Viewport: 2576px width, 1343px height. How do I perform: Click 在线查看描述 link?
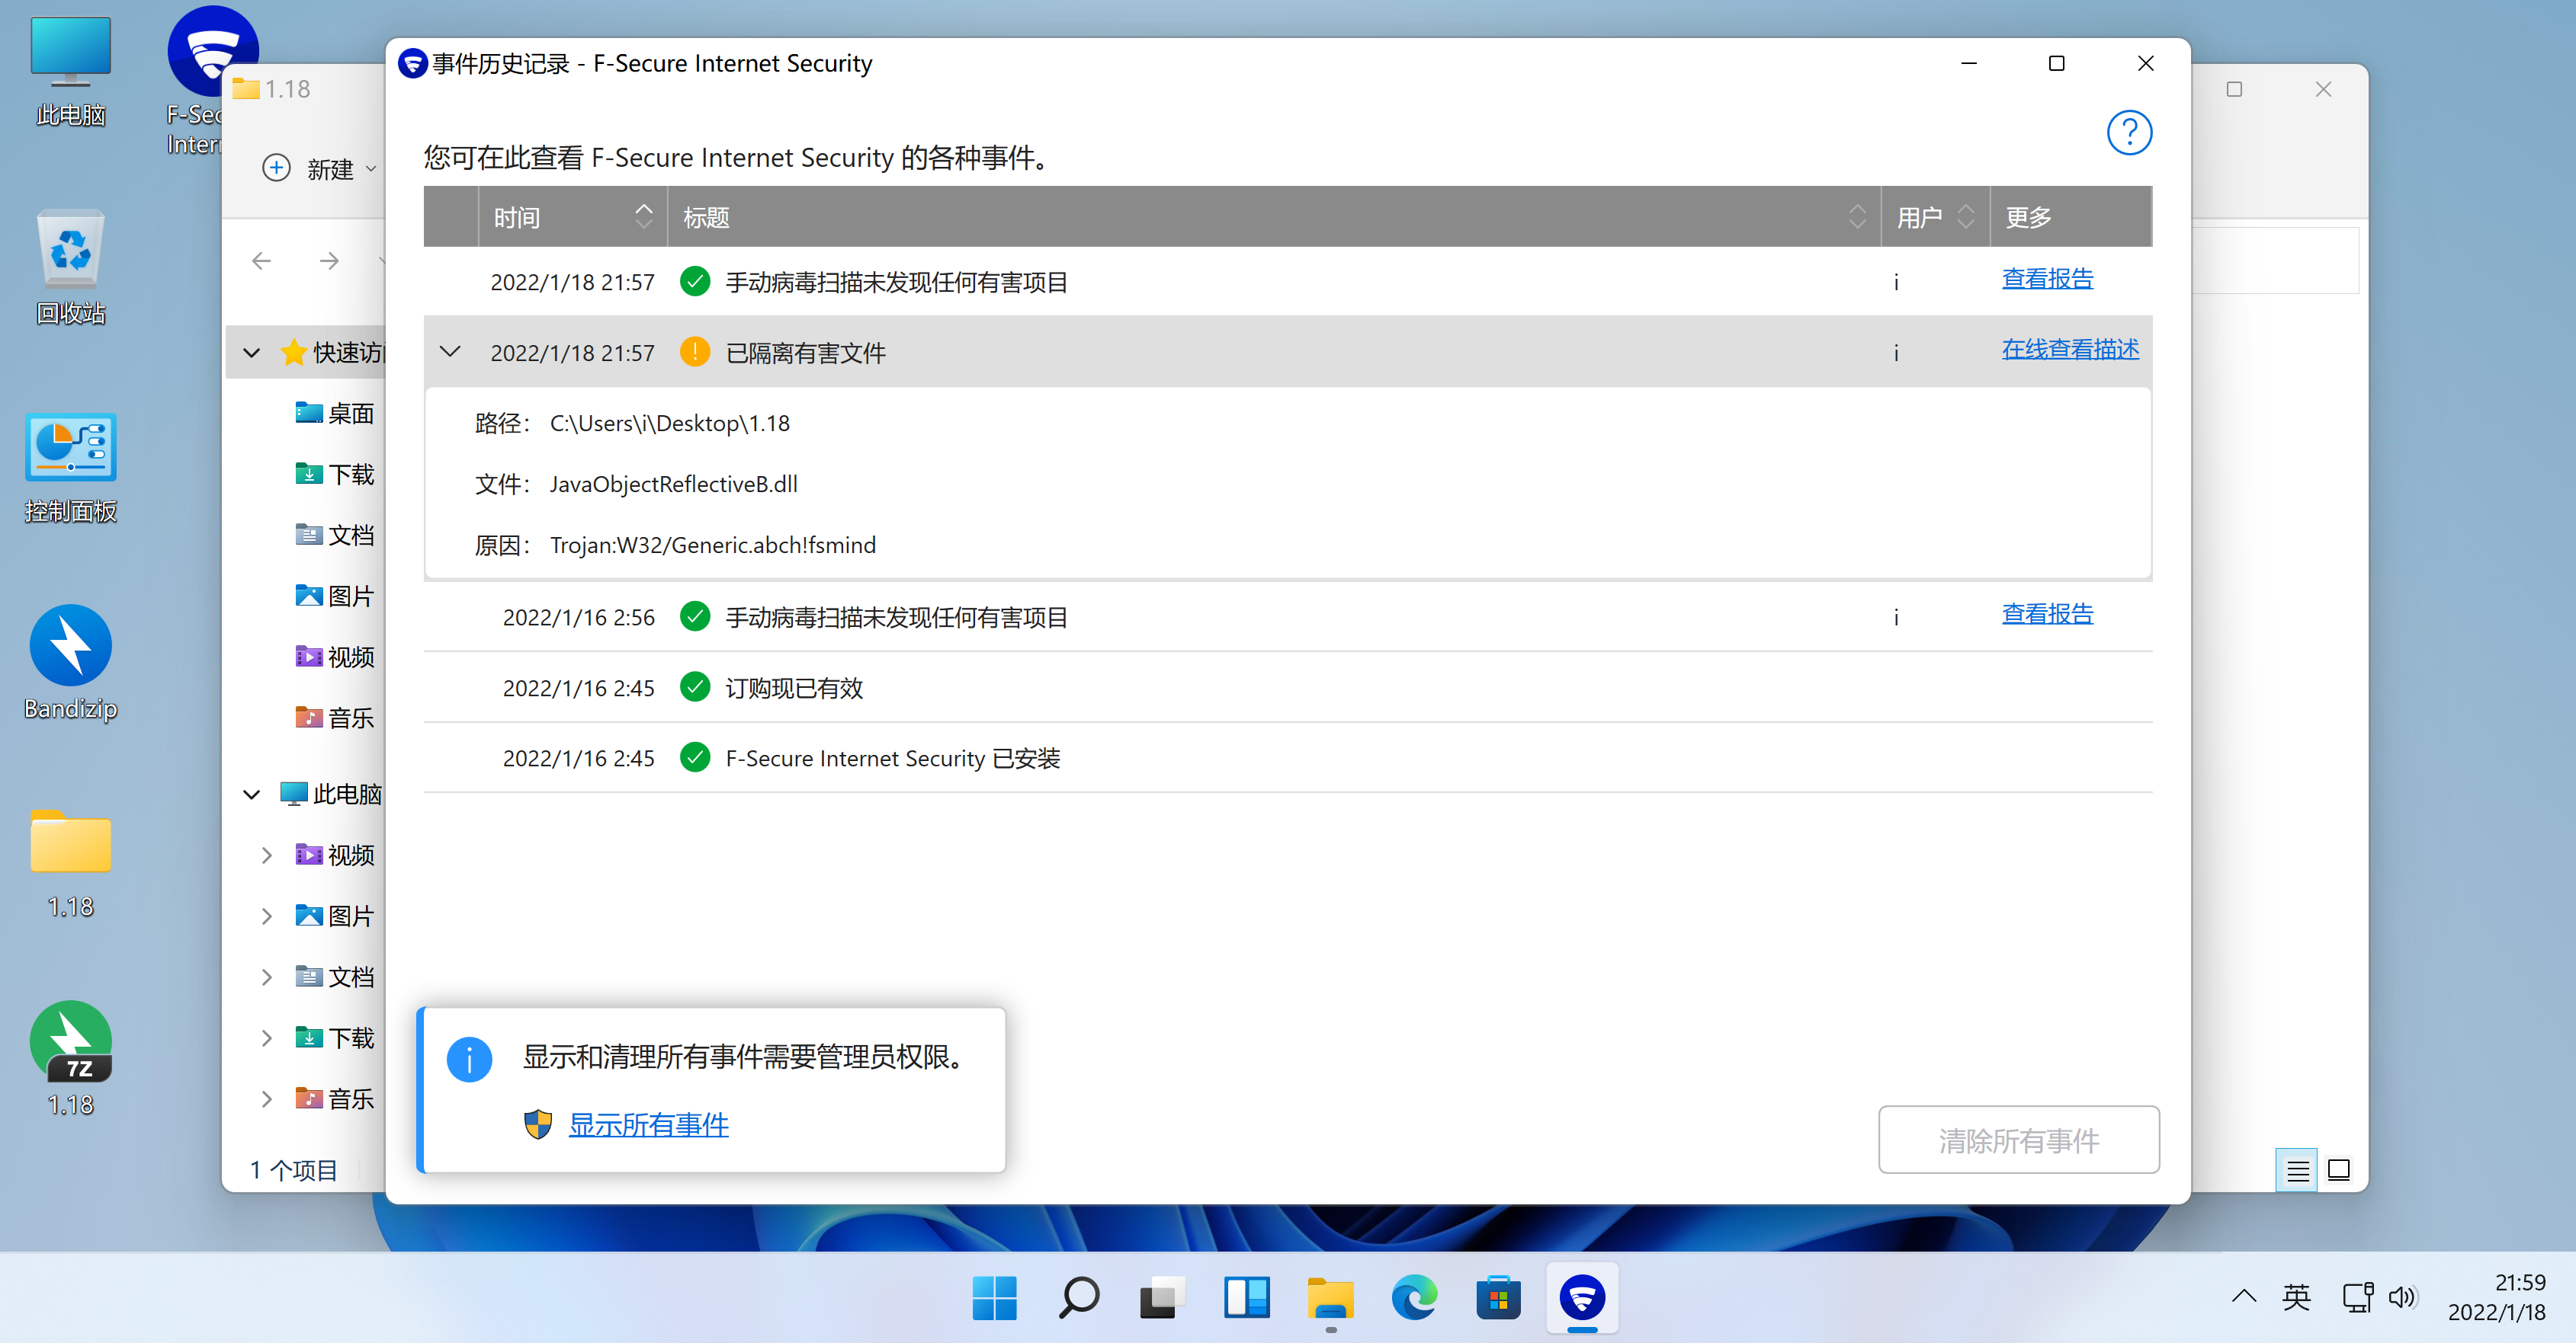[x=2070, y=349]
